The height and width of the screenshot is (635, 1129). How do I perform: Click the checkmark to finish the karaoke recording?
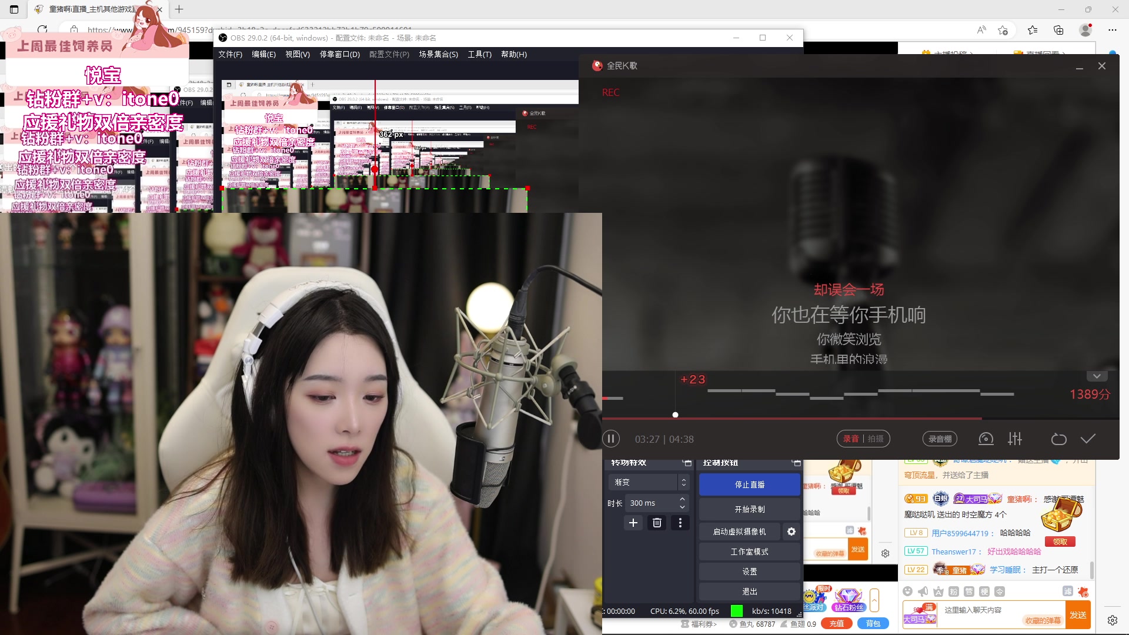pyautogui.click(x=1089, y=439)
